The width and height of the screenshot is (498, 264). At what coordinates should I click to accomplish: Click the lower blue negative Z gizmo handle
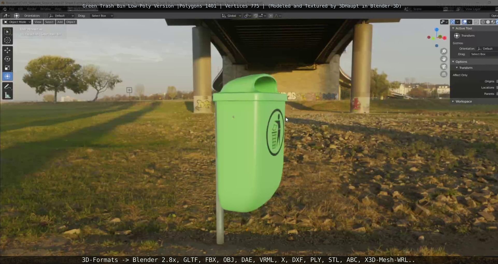[437, 46]
